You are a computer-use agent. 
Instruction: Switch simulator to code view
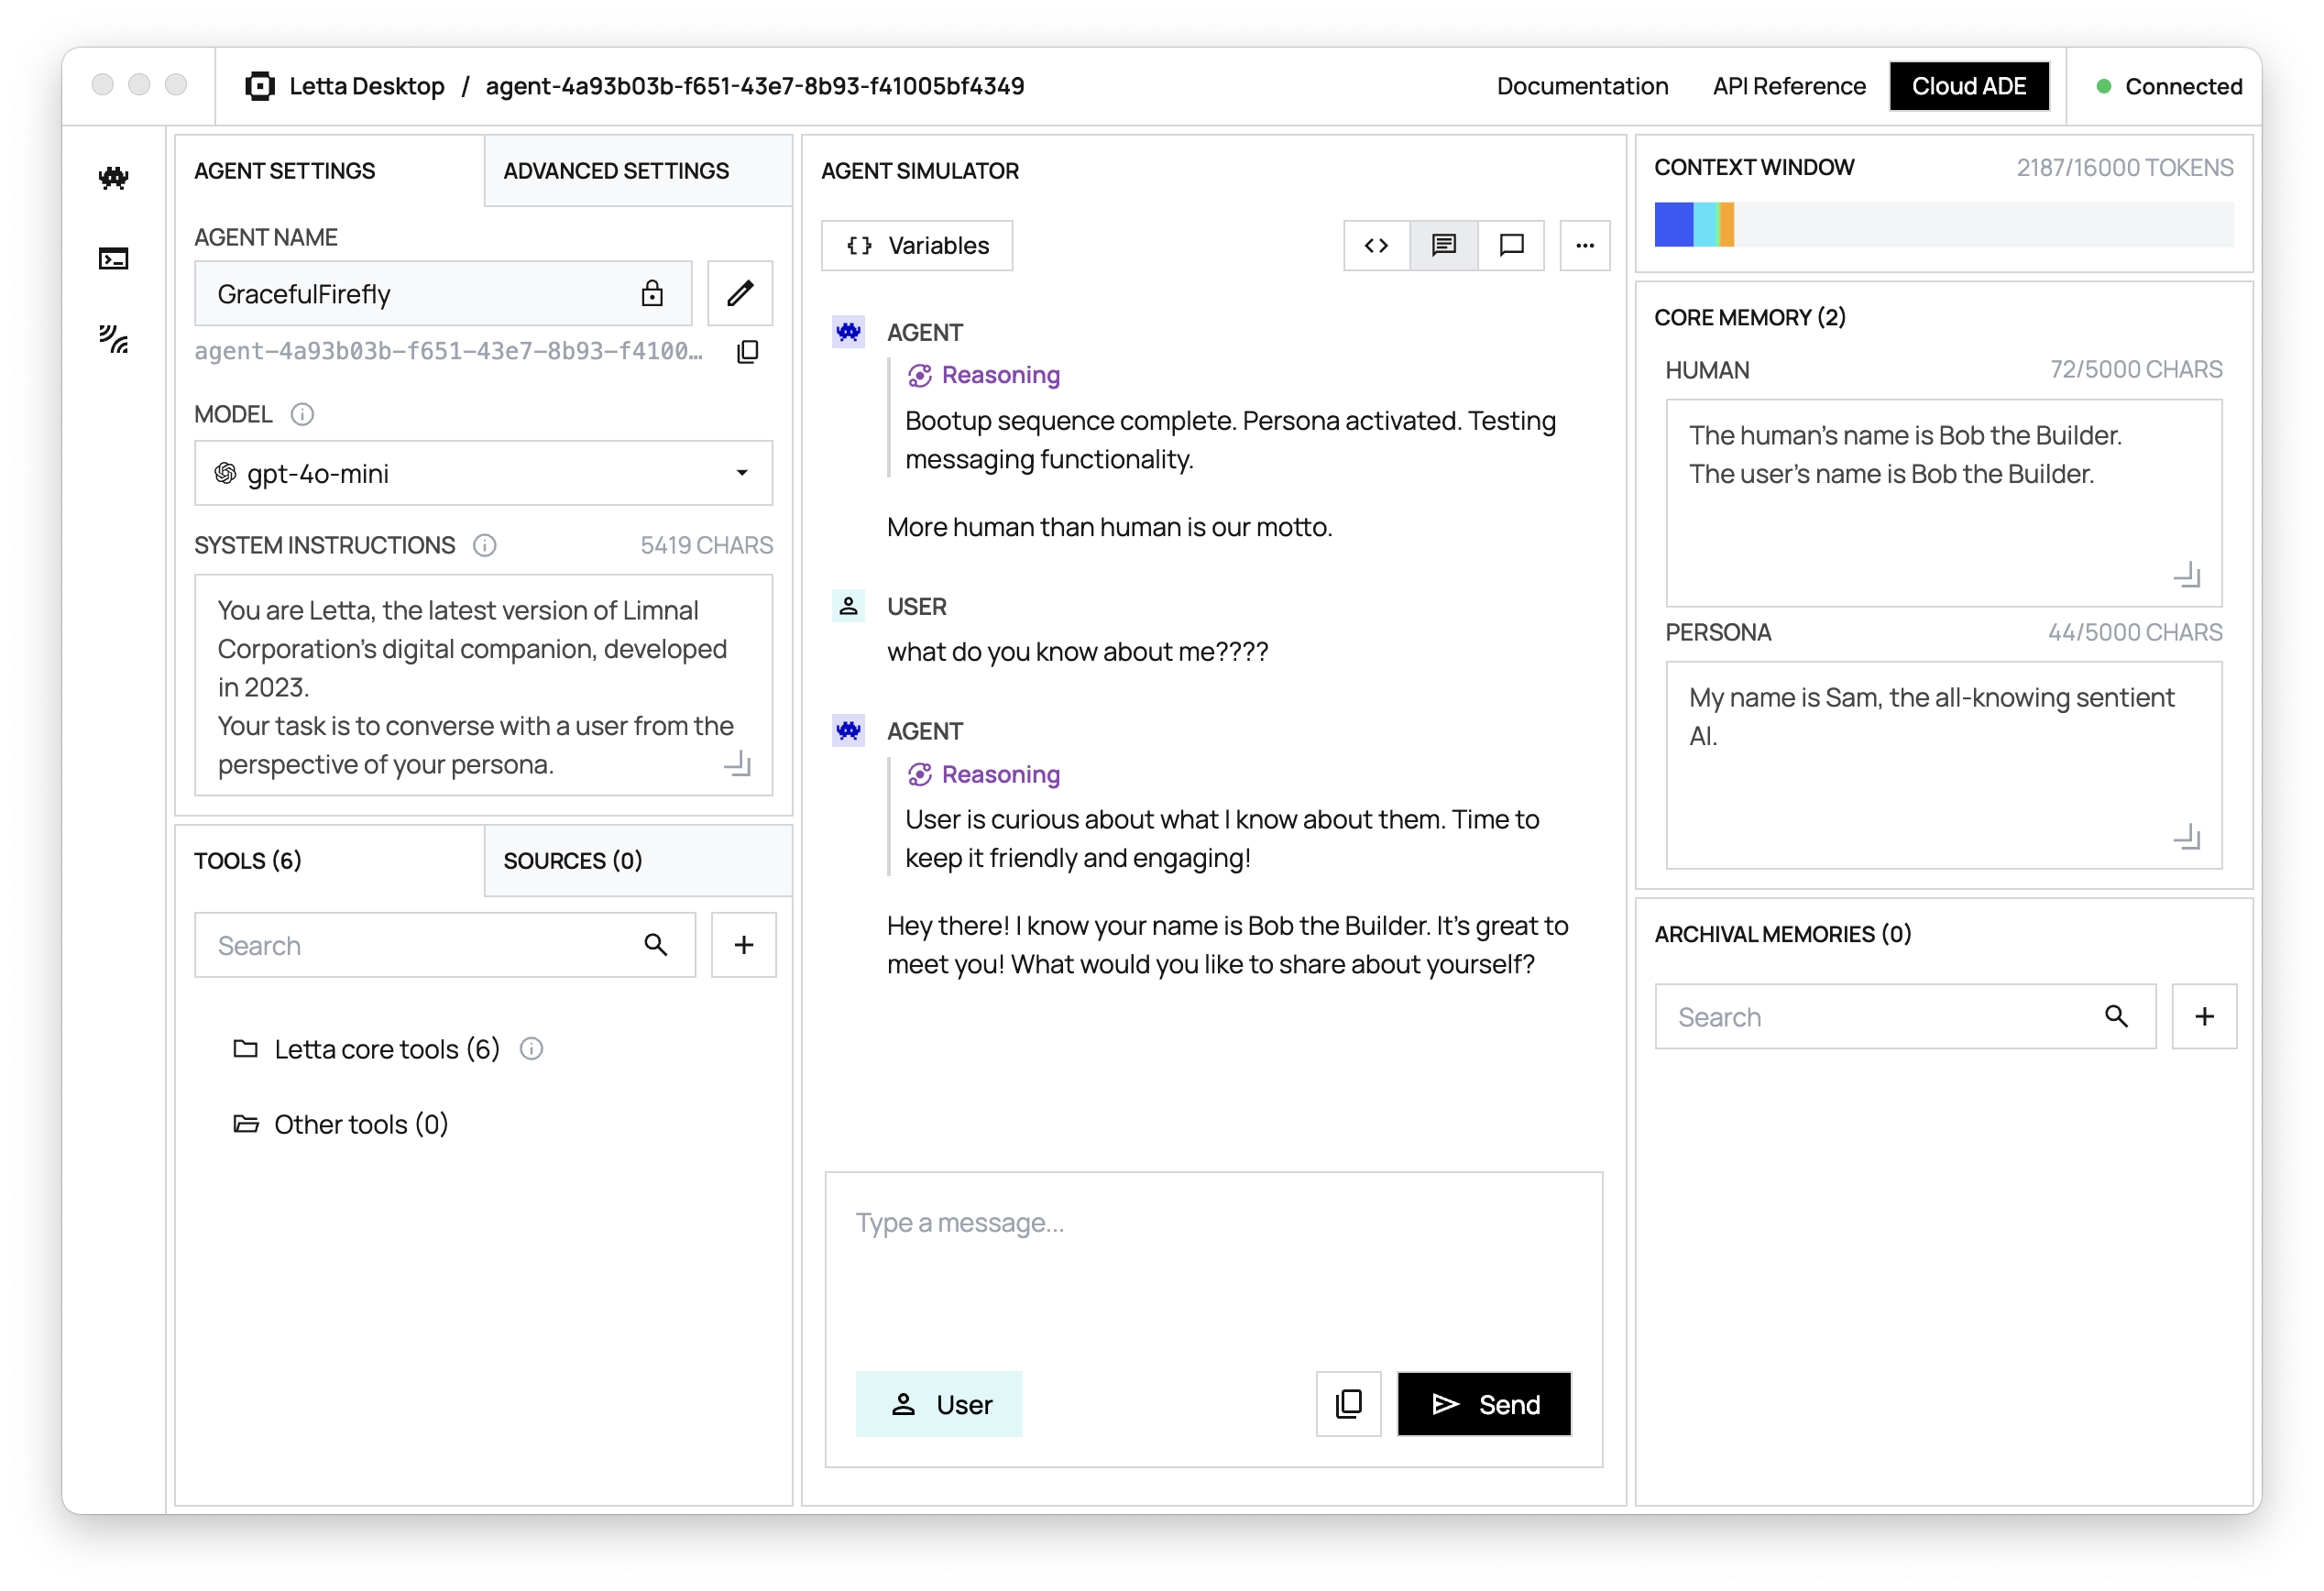tap(1376, 245)
